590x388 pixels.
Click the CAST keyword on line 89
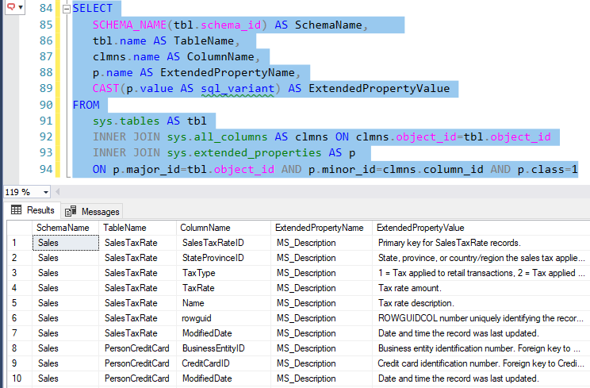(105, 88)
